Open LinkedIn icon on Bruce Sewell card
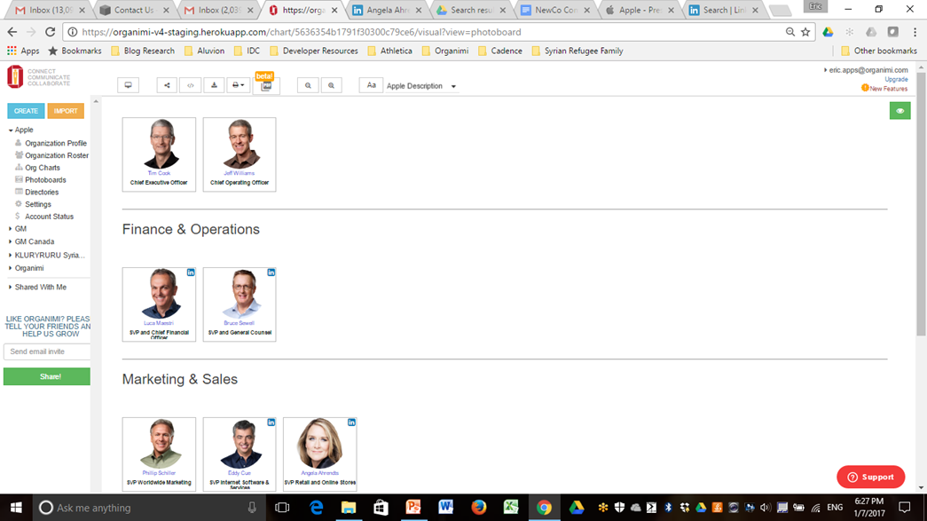The width and height of the screenshot is (927, 521). 271,272
